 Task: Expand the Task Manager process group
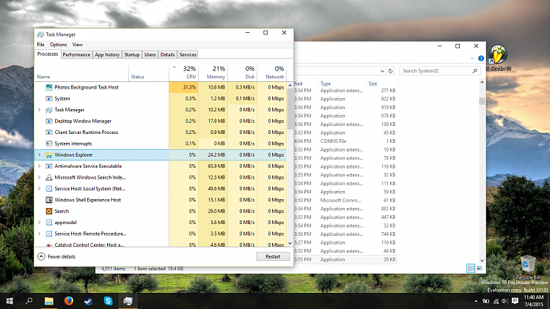[x=39, y=110]
